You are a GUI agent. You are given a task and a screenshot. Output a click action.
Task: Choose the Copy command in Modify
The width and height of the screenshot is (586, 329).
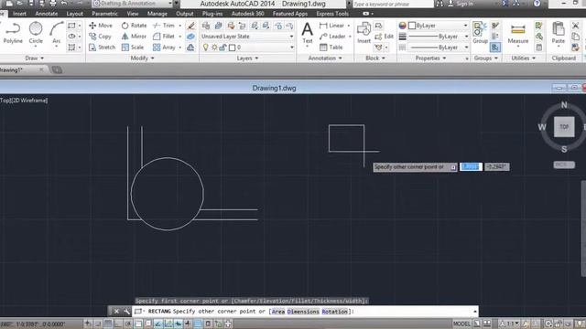(x=100, y=37)
